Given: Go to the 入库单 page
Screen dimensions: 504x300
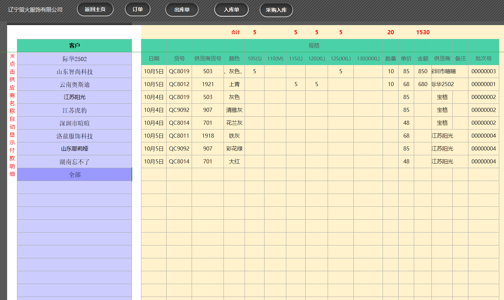Looking at the screenshot, I should 231,10.
